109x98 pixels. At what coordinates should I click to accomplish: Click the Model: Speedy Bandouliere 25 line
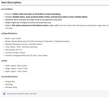(x=37, y=41)
